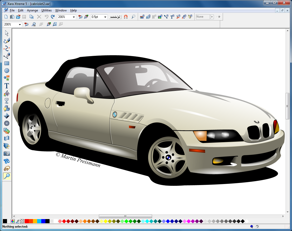Create a new document
This screenshot has width=292, height=231.
click(x=5, y=17)
